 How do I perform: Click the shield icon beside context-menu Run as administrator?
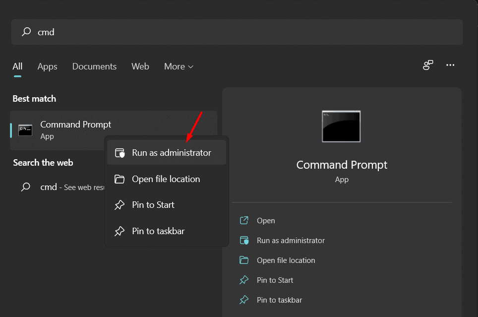[x=120, y=153]
